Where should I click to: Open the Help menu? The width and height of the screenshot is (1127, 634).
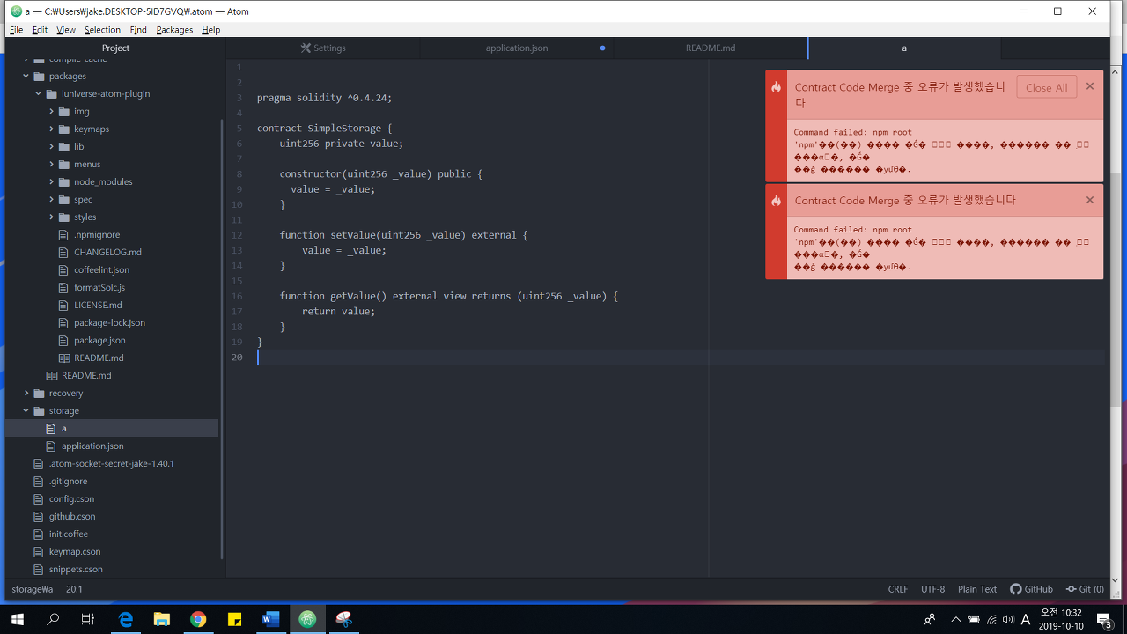[210, 30]
